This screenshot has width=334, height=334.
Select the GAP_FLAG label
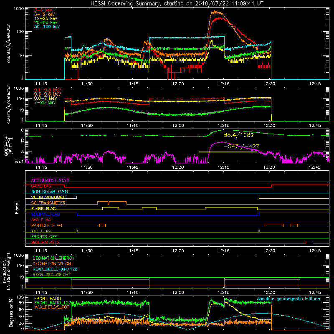coord(41,186)
